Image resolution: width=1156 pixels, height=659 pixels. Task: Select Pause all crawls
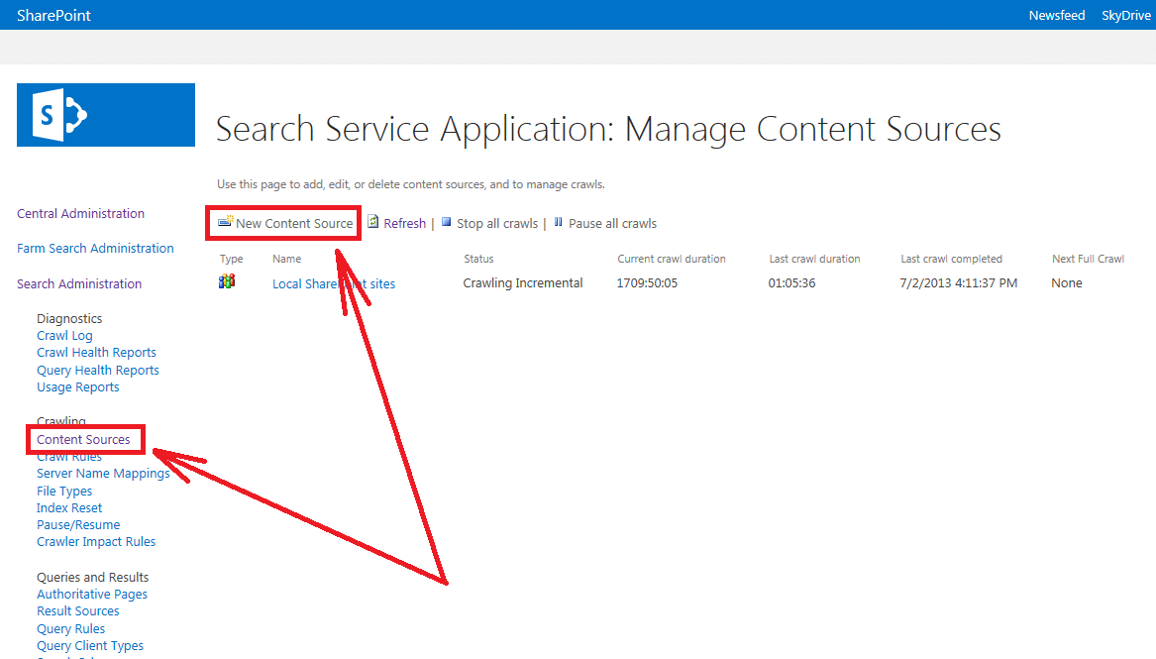coord(612,223)
